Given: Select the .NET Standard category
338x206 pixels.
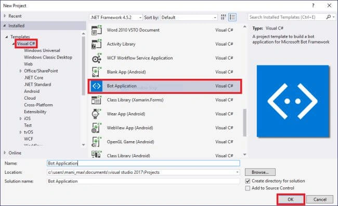Looking at the screenshot, I should point(37,85).
